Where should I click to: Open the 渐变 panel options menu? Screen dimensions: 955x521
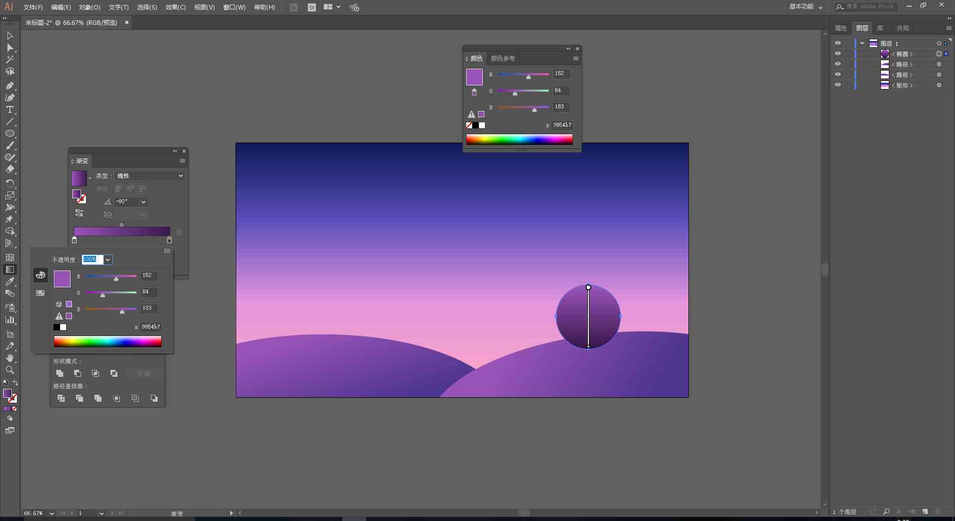183,161
